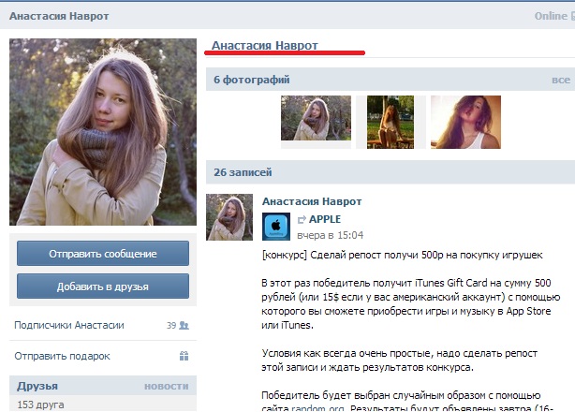Open the large profile photo
Screen dimensions: 575x412
(x=103, y=132)
